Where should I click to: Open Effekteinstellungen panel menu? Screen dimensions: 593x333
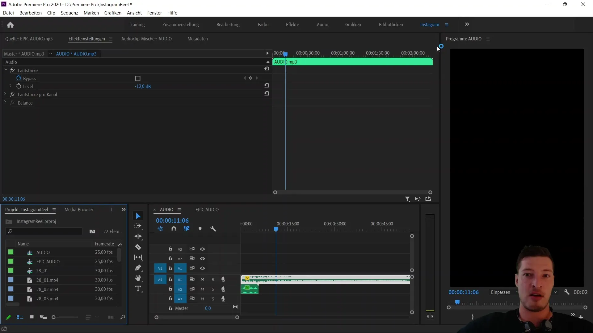pyautogui.click(x=111, y=39)
